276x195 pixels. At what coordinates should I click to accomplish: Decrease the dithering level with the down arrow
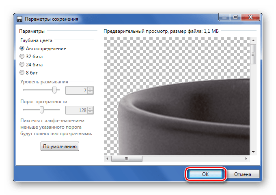90,92
